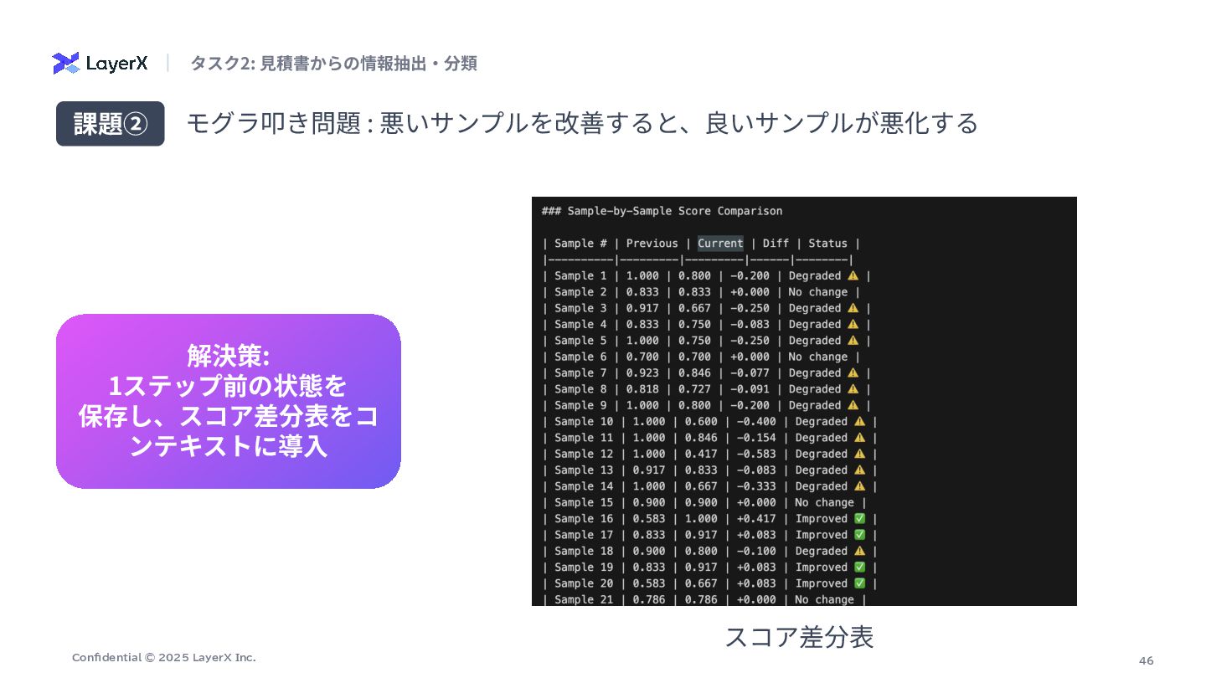The width and height of the screenshot is (1206, 678).
Task: Click the 'Sample 6' row label
Action: (580, 357)
